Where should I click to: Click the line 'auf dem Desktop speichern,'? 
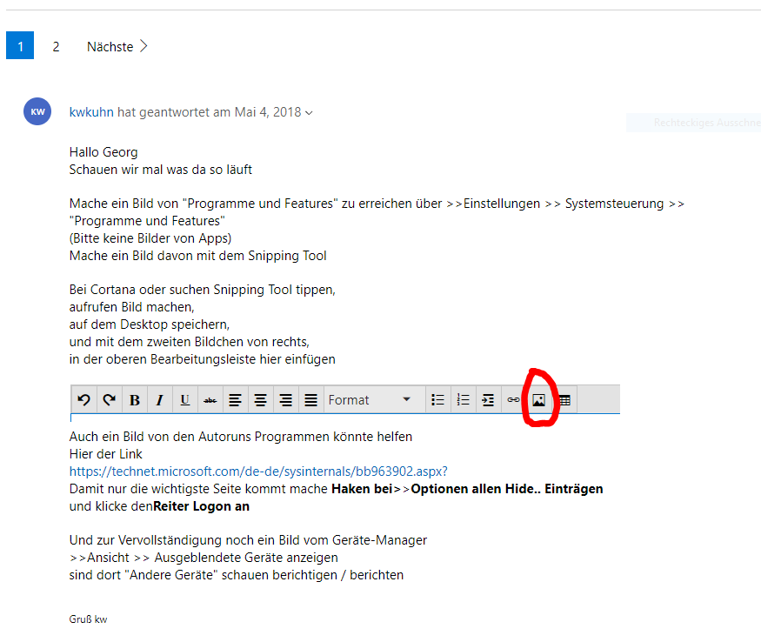pyautogui.click(x=150, y=324)
